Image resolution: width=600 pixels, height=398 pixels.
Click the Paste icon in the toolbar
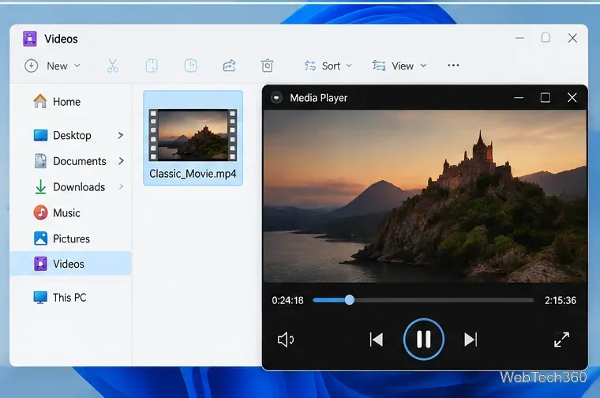coord(190,66)
